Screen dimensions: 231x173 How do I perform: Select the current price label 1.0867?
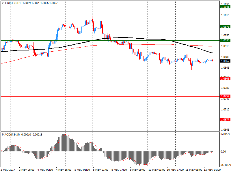[x=225, y=61]
